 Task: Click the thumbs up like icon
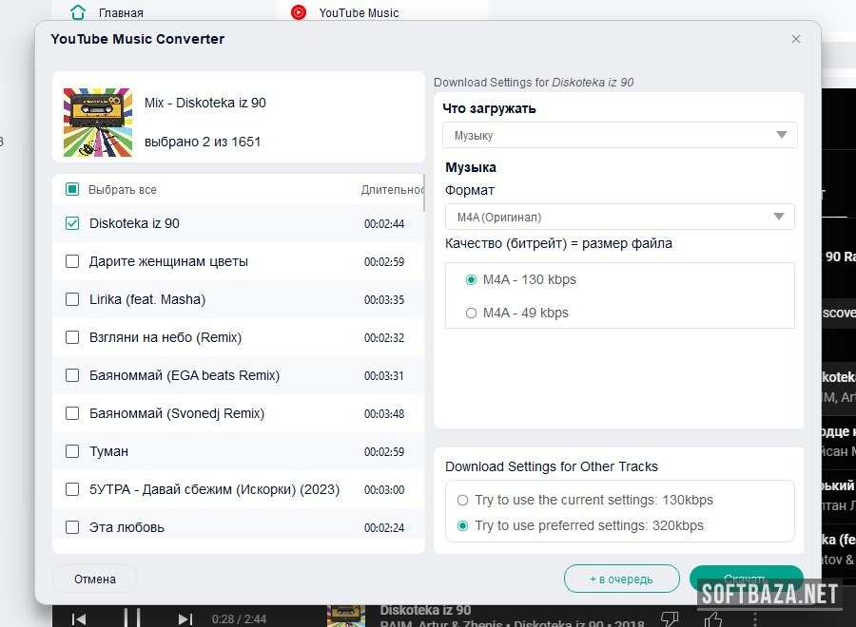(713, 618)
